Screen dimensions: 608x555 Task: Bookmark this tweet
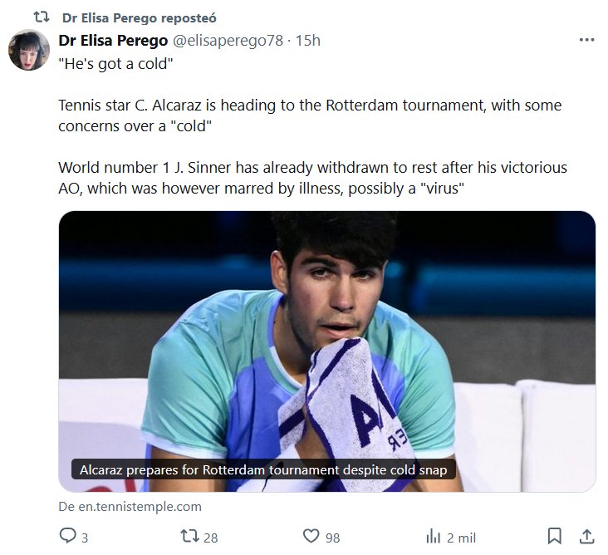pyautogui.click(x=555, y=536)
